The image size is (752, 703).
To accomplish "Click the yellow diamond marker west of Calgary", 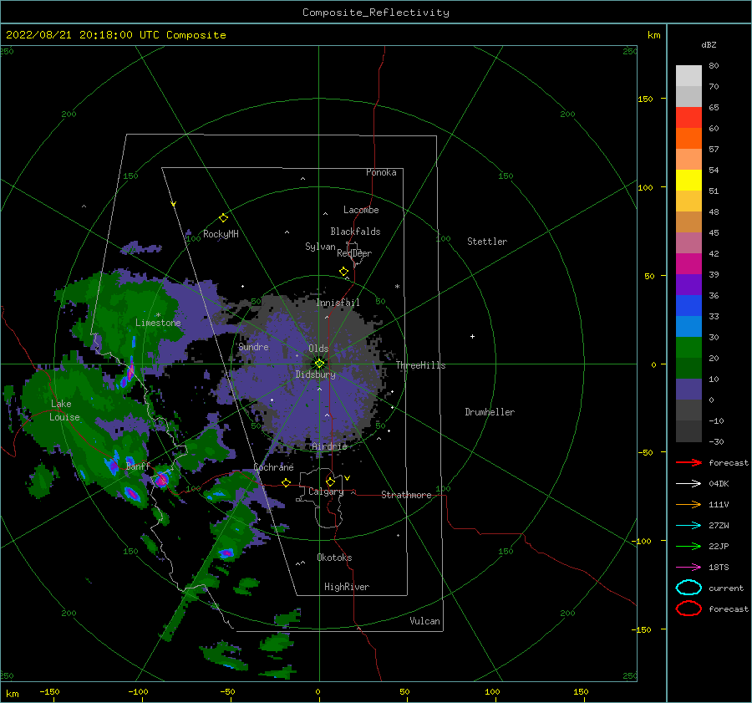I will click(287, 483).
